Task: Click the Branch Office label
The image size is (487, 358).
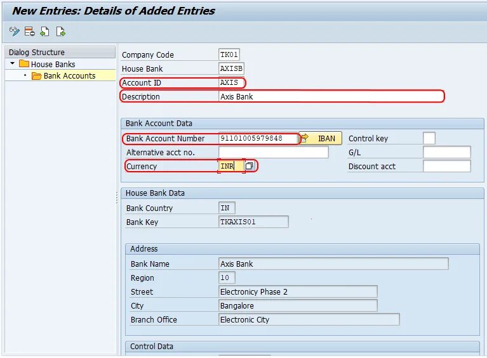Action: pyautogui.click(x=154, y=319)
